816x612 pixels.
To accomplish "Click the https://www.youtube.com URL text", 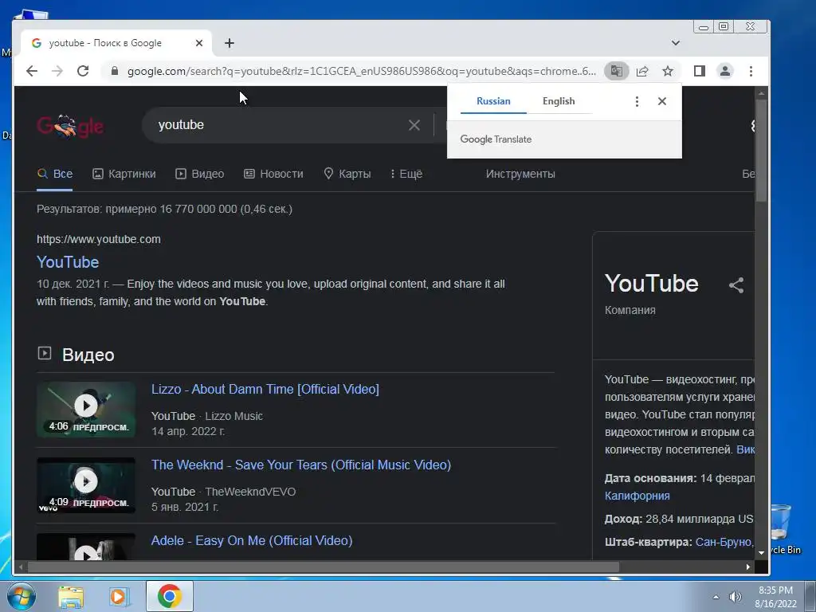I will [98, 239].
